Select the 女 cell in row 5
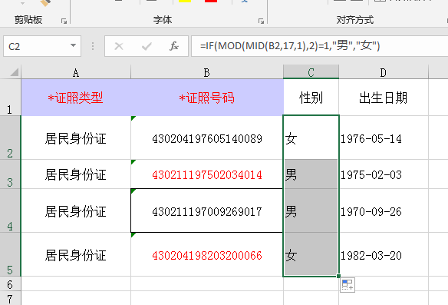Viewport: 448px width, 305px height. click(x=311, y=254)
